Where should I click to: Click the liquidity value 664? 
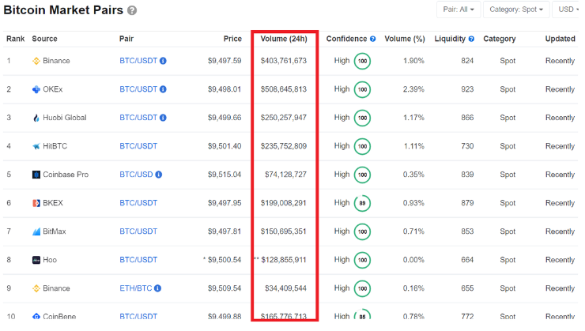coord(467,260)
